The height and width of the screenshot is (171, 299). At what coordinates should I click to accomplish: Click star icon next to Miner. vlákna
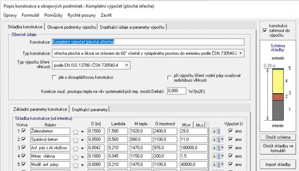[76, 157]
